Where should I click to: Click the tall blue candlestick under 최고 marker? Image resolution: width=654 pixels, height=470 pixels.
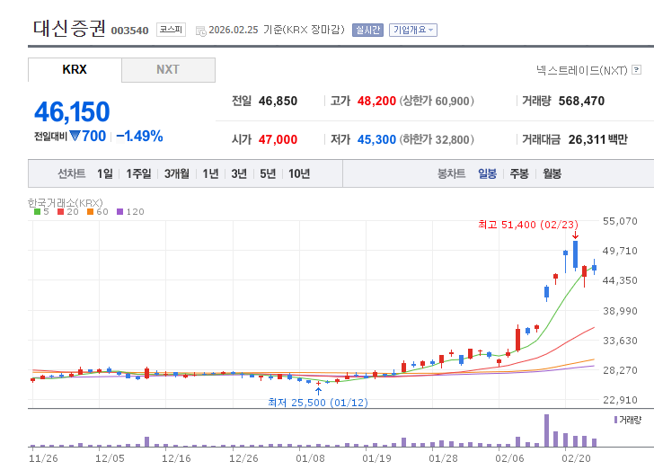(x=576, y=254)
